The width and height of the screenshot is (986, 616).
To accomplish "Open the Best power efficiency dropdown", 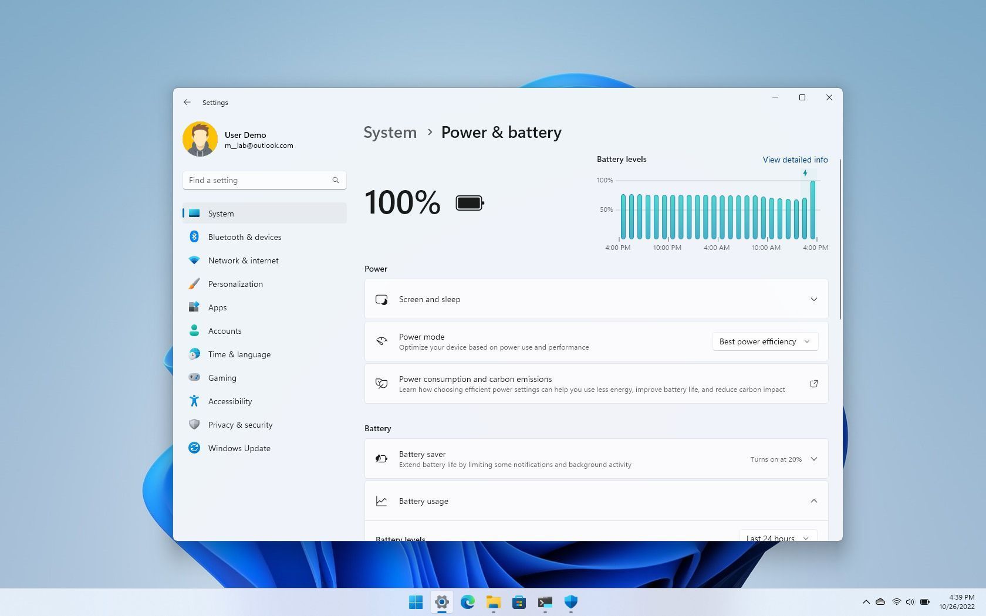I will (765, 341).
